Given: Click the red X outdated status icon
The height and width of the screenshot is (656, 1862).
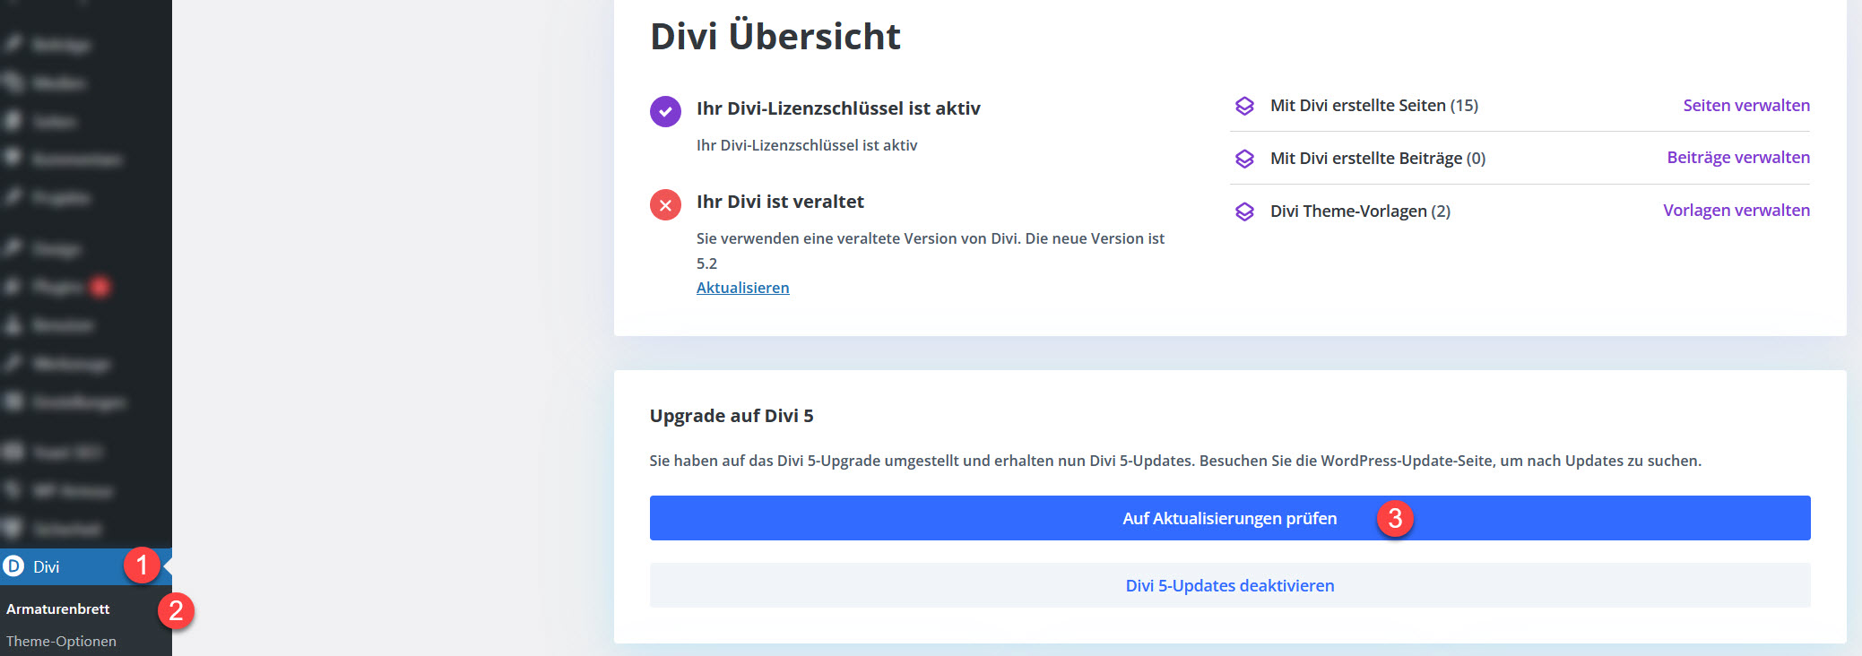Looking at the screenshot, I should (665, 205).
